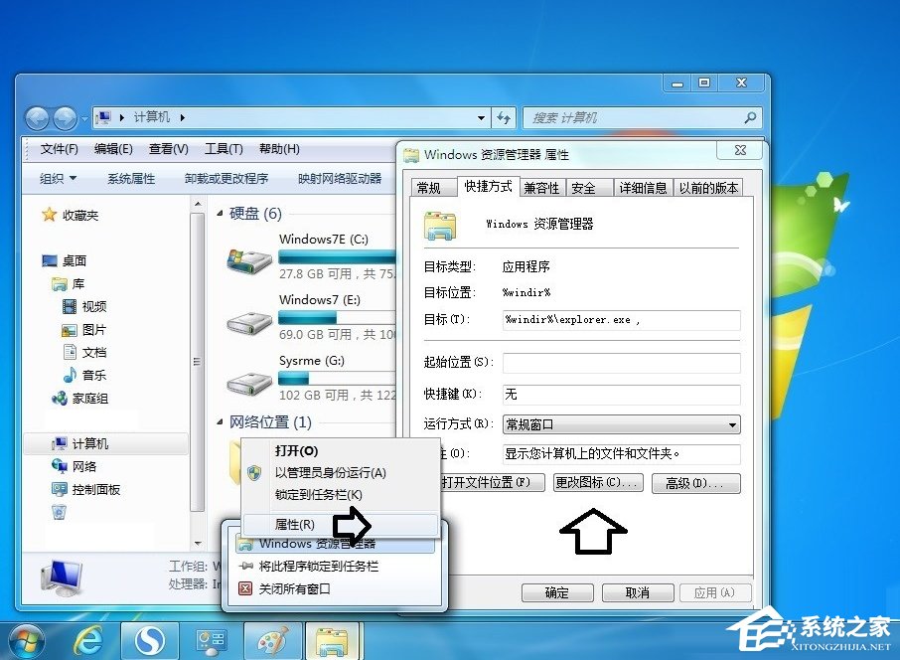900x660 pixels.
Task: Click the Sysrme (G:) drive icon
Action: 248,381
